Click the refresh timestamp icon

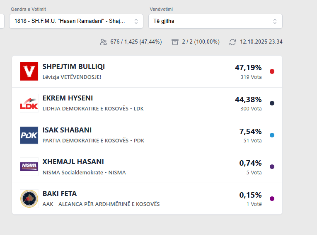coord(233,42)
